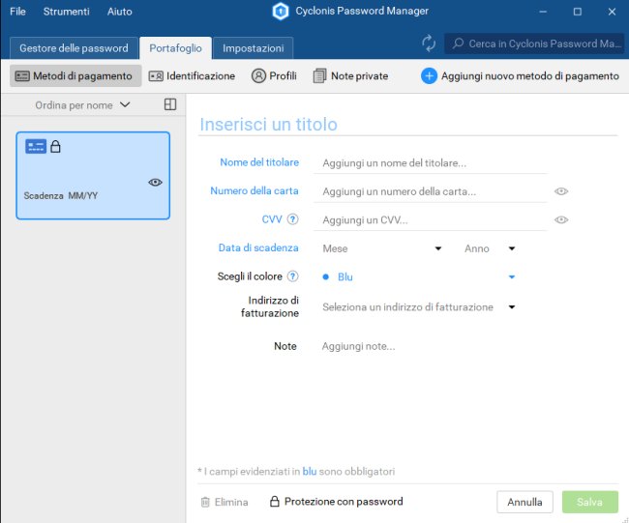Click help icon next to Scegli il colore
This screenshot has height=523, width=629.
pyautogui.click(x=292, y=276)
